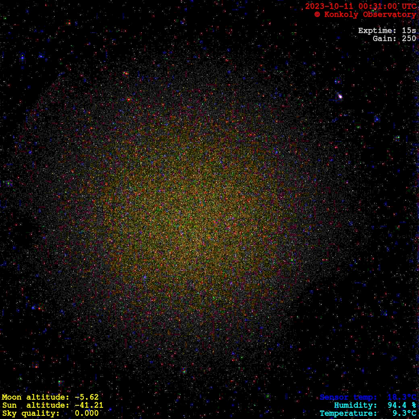This screenshot has height=419, width=419.
Task: Click the 15s exposure time value
Action: point(409,31)
